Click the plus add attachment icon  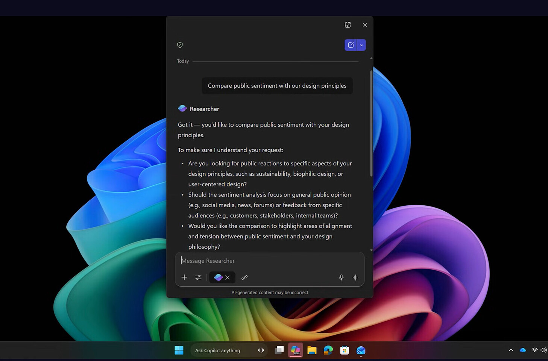[184, 278]
